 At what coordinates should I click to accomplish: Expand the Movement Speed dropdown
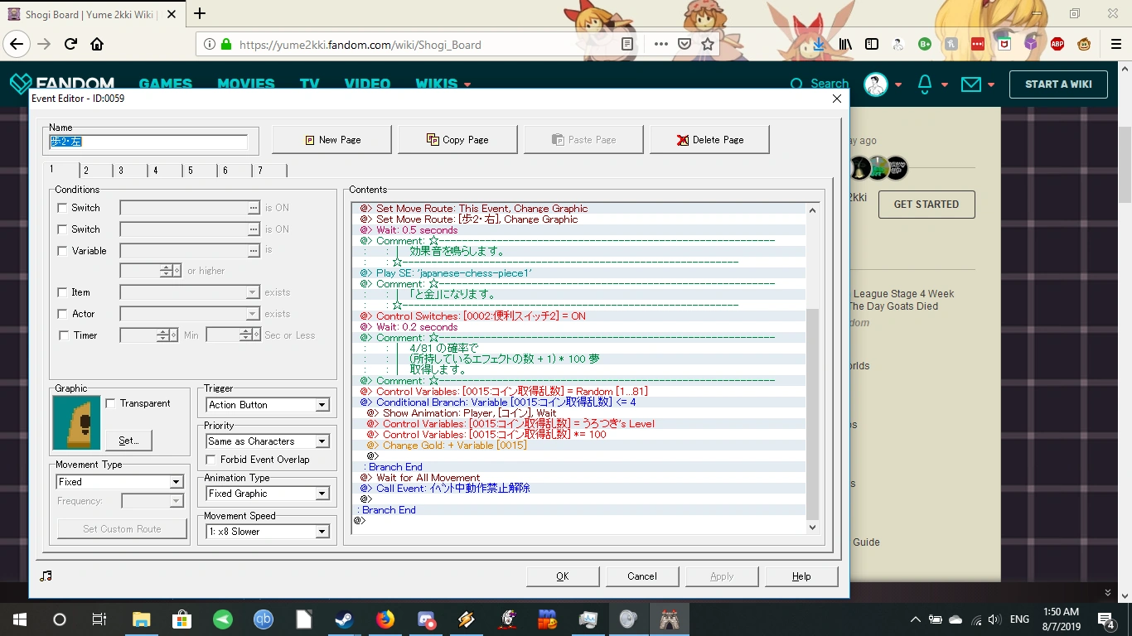[268, 532]
